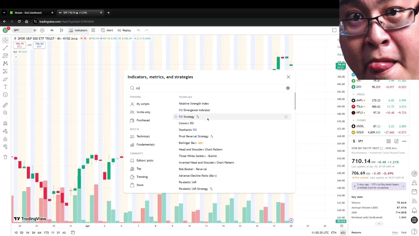Click the trash remove objects icon
419x236 pixels.
tap(5, 157)
